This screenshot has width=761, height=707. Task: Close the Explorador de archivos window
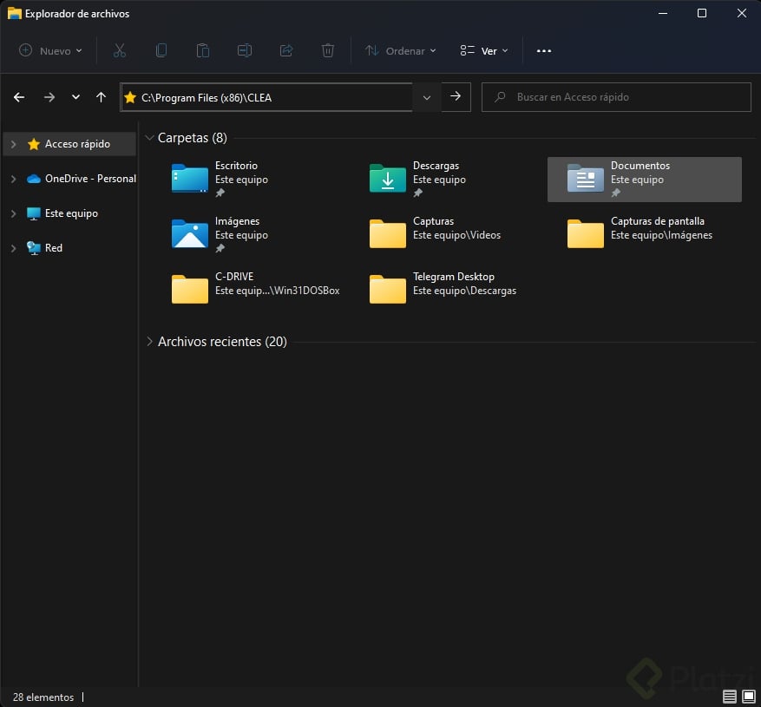pyautogui.click(x=742, y=13)
